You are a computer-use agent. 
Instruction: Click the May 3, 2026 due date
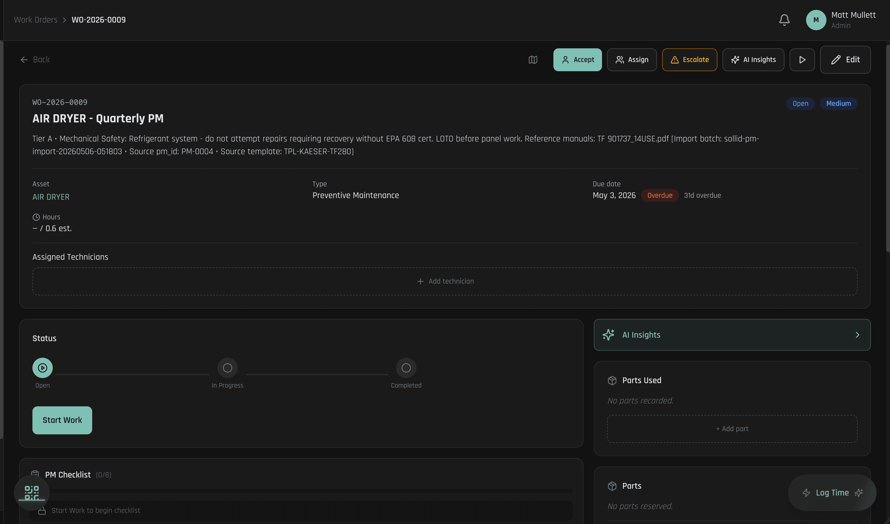(614, 196)
